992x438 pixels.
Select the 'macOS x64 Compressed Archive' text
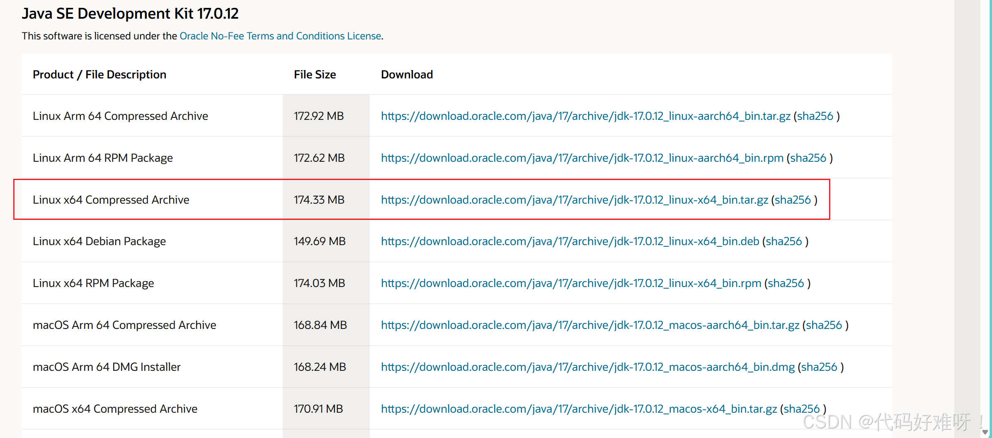115,409
